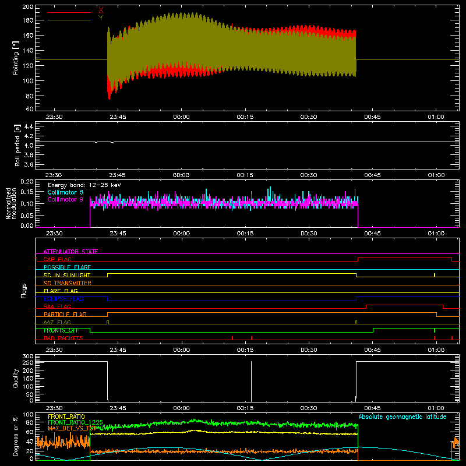Click the 23:30 tick label under the Flags plot
The width and height of the screenshot is (466, 466).
pyautogui.click(x=54, y=350)
